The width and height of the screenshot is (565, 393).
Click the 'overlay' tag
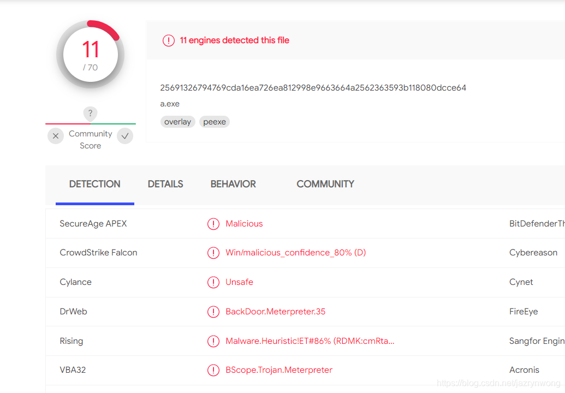tap(177, 122)
